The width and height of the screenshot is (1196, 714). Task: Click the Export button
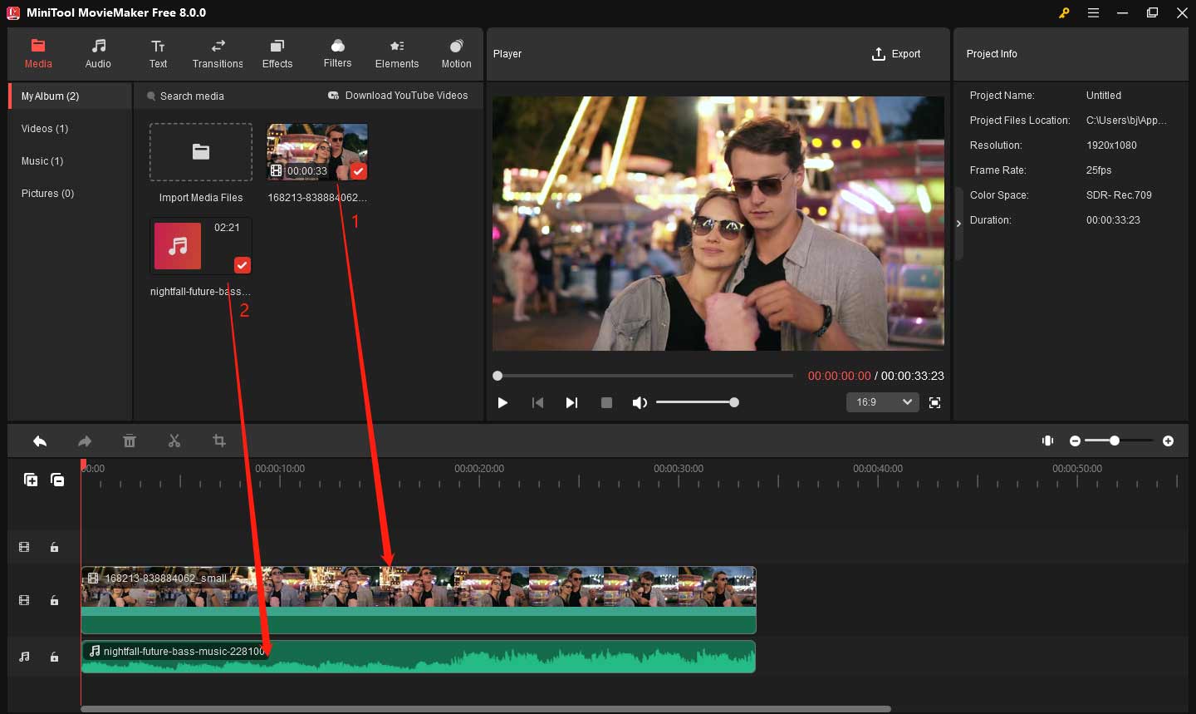click(x=896, y=54)
